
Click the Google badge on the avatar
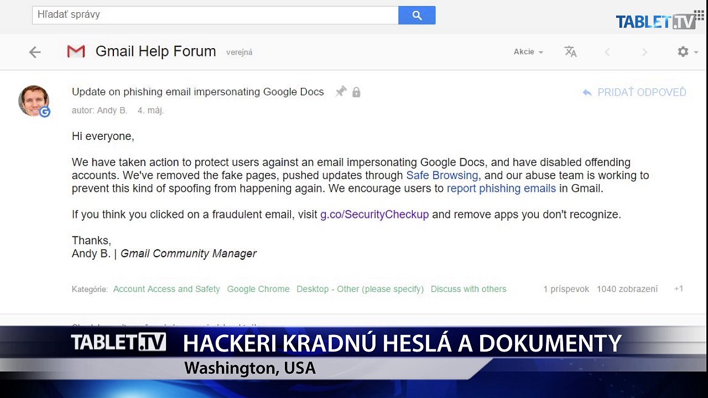[x=45, y=112]
